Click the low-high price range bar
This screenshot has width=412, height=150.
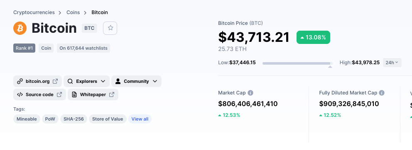tap(298, 63)
